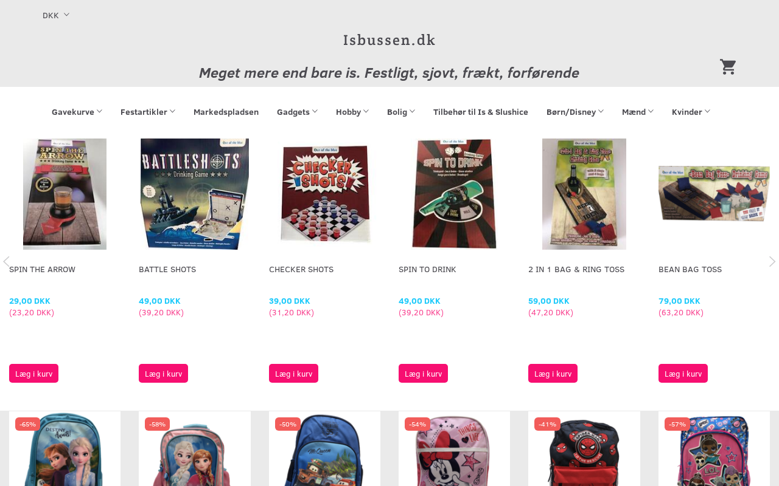Click the -65% discount badge
Image resolution: width=779 pixels, height=486 pixels.
coord(27,424)
